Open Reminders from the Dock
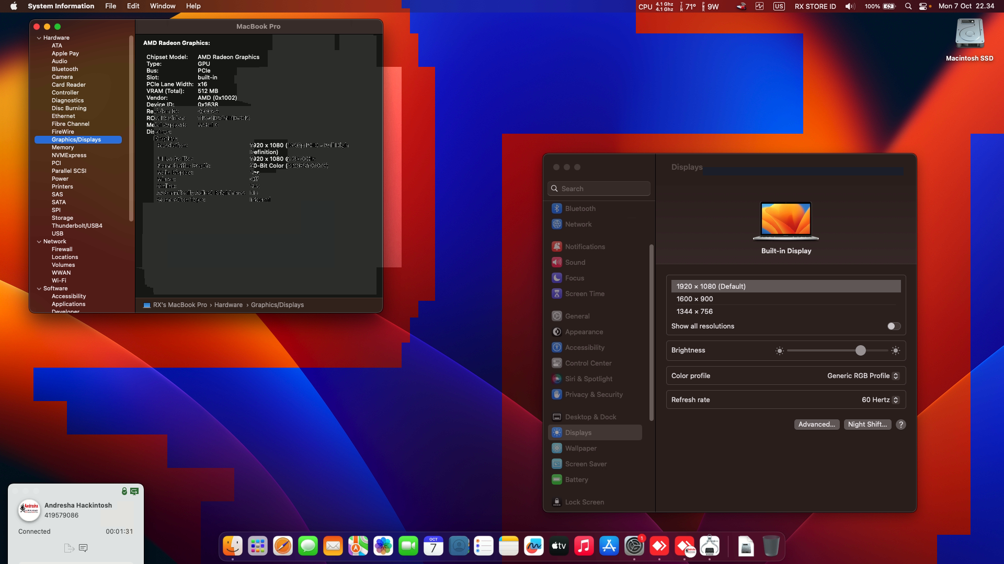This screenshot has width=1004, height=564. coord(484,546)
